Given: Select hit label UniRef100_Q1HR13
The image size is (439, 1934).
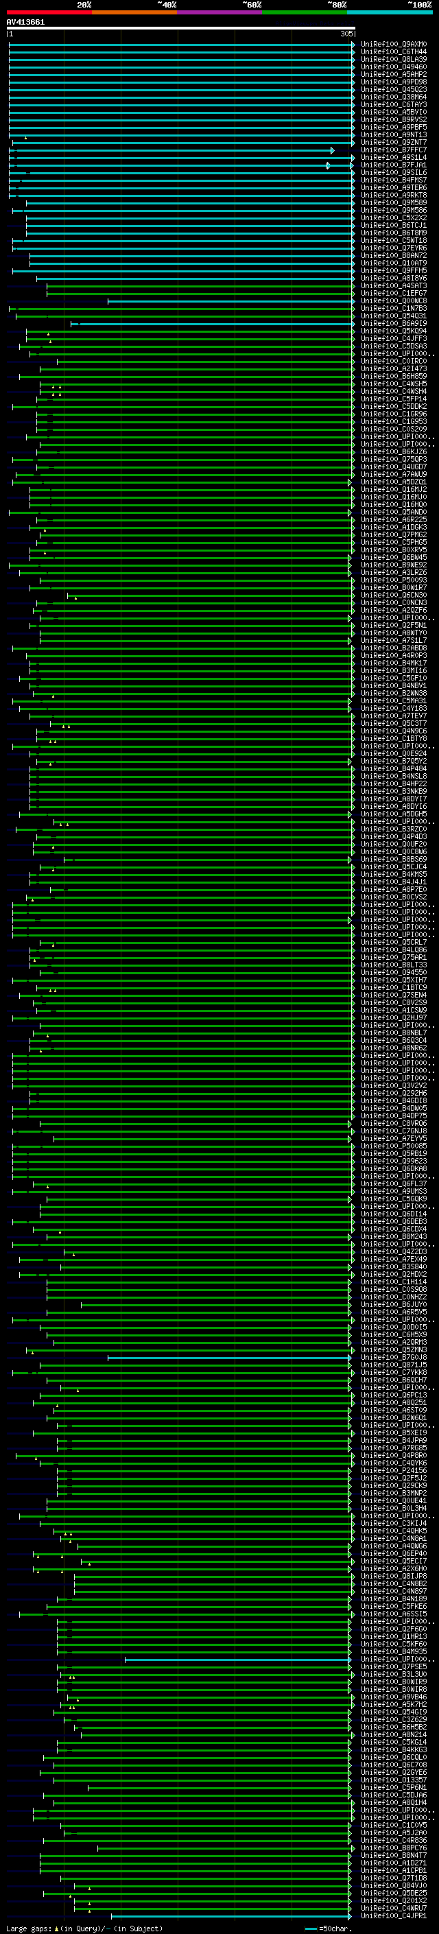Looking at the screenshot, I should (x=393, y=1636).
